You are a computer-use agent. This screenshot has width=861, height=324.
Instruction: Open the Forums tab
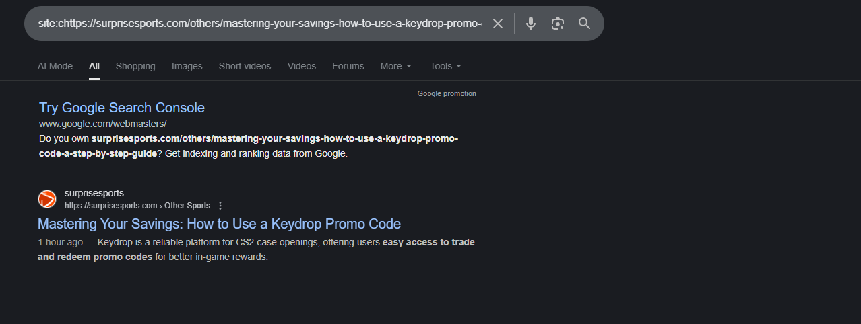pyautogui.click(x=348, y=66)
